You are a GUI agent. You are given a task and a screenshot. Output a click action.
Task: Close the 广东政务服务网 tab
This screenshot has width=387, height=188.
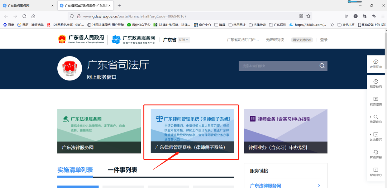(52, 5)
